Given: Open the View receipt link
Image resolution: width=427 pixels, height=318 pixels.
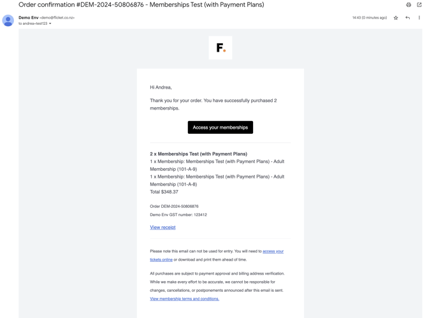Looking at the screenshot, I should [x=163, y=228].
